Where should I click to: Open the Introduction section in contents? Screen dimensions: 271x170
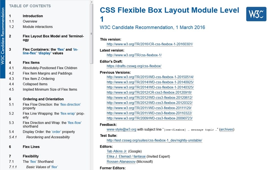point(33,16)
